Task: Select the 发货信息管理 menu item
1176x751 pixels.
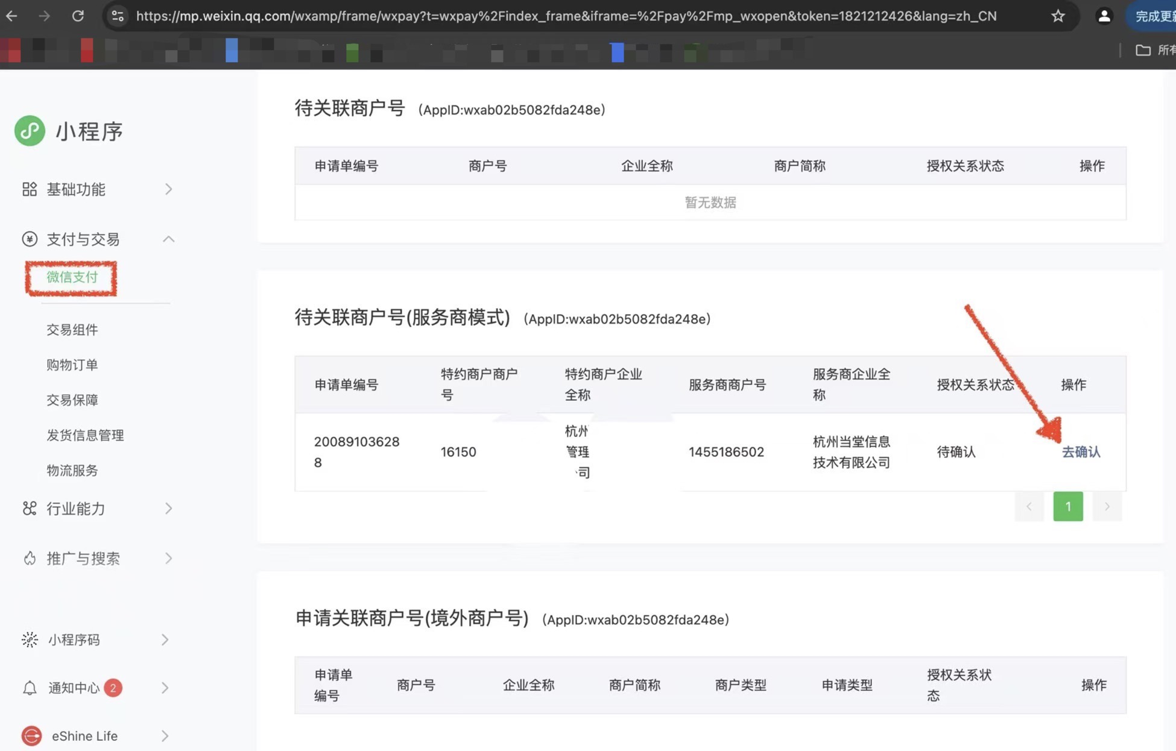Action: 85,435
